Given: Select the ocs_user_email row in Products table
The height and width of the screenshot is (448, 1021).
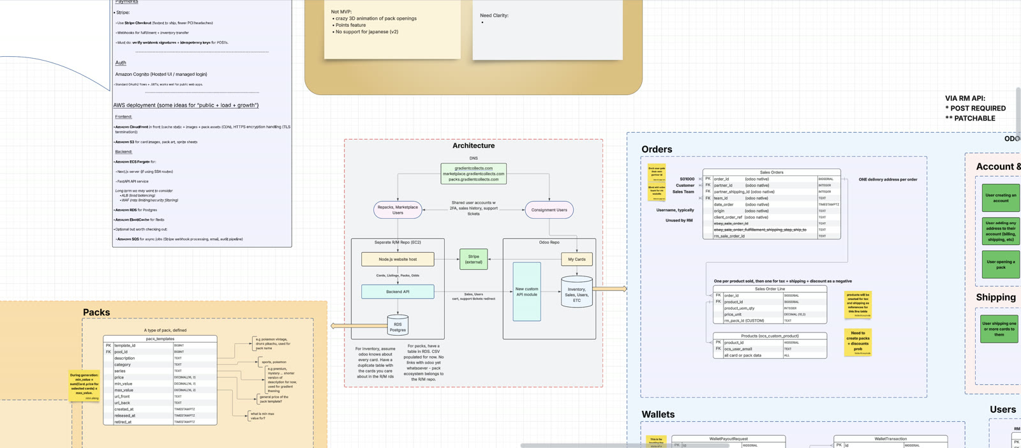Looking at the screenshot, I should tap(770, 349).
